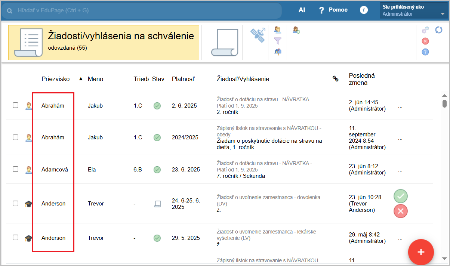Click the satellite icon in the toolbar
This screenshot has height=266, width=450.
(258, 35)
